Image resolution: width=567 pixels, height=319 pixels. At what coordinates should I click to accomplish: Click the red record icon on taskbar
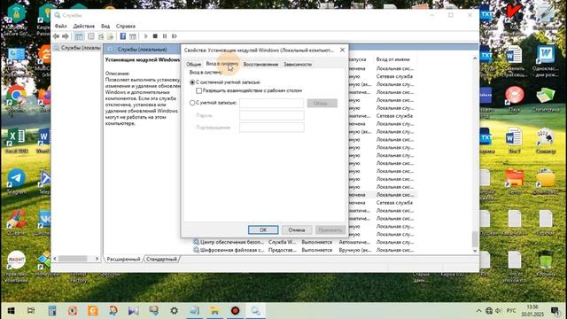236,311
